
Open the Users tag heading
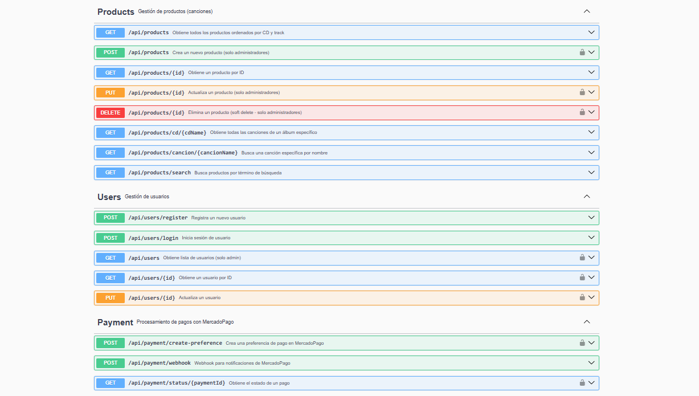pyautogui.click(x=109, y=197)
